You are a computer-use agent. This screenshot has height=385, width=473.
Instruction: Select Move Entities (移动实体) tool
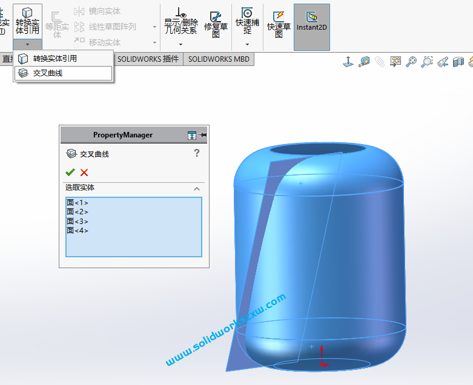coord(97,42)
